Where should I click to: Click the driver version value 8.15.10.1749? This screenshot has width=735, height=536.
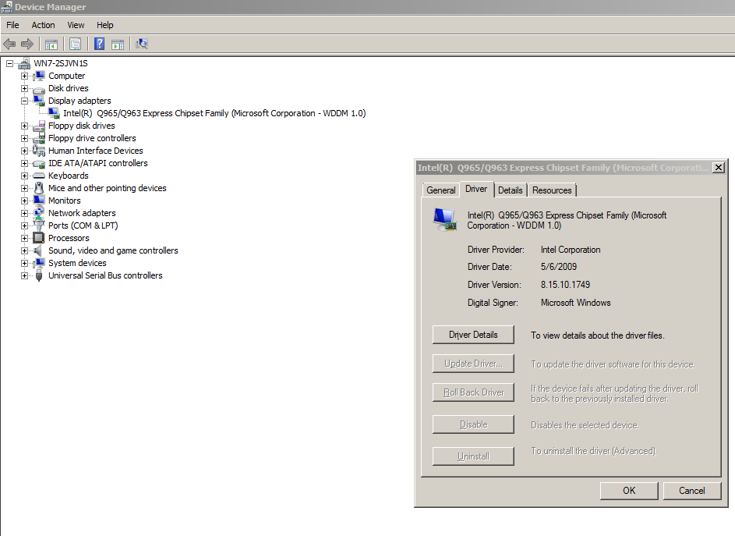click(565, 285)
